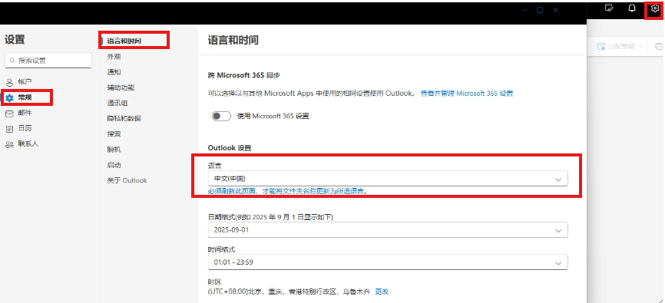Toggle 使用 Microsoft 365 设置 switch
The height and width of the screenshot is (303, 665).
[221, 116]
